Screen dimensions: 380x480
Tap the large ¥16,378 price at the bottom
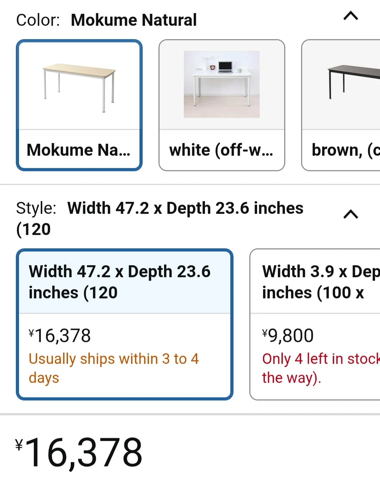(x=79, y=453)
